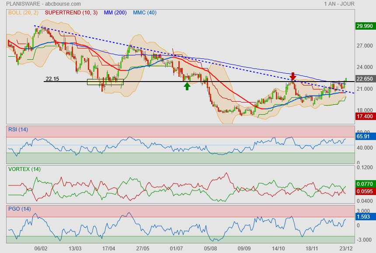The height and width of the screenshot is (253, 376).
Task: Click the green 0.0770 Vortex value tag
Action: pos(364,184)
